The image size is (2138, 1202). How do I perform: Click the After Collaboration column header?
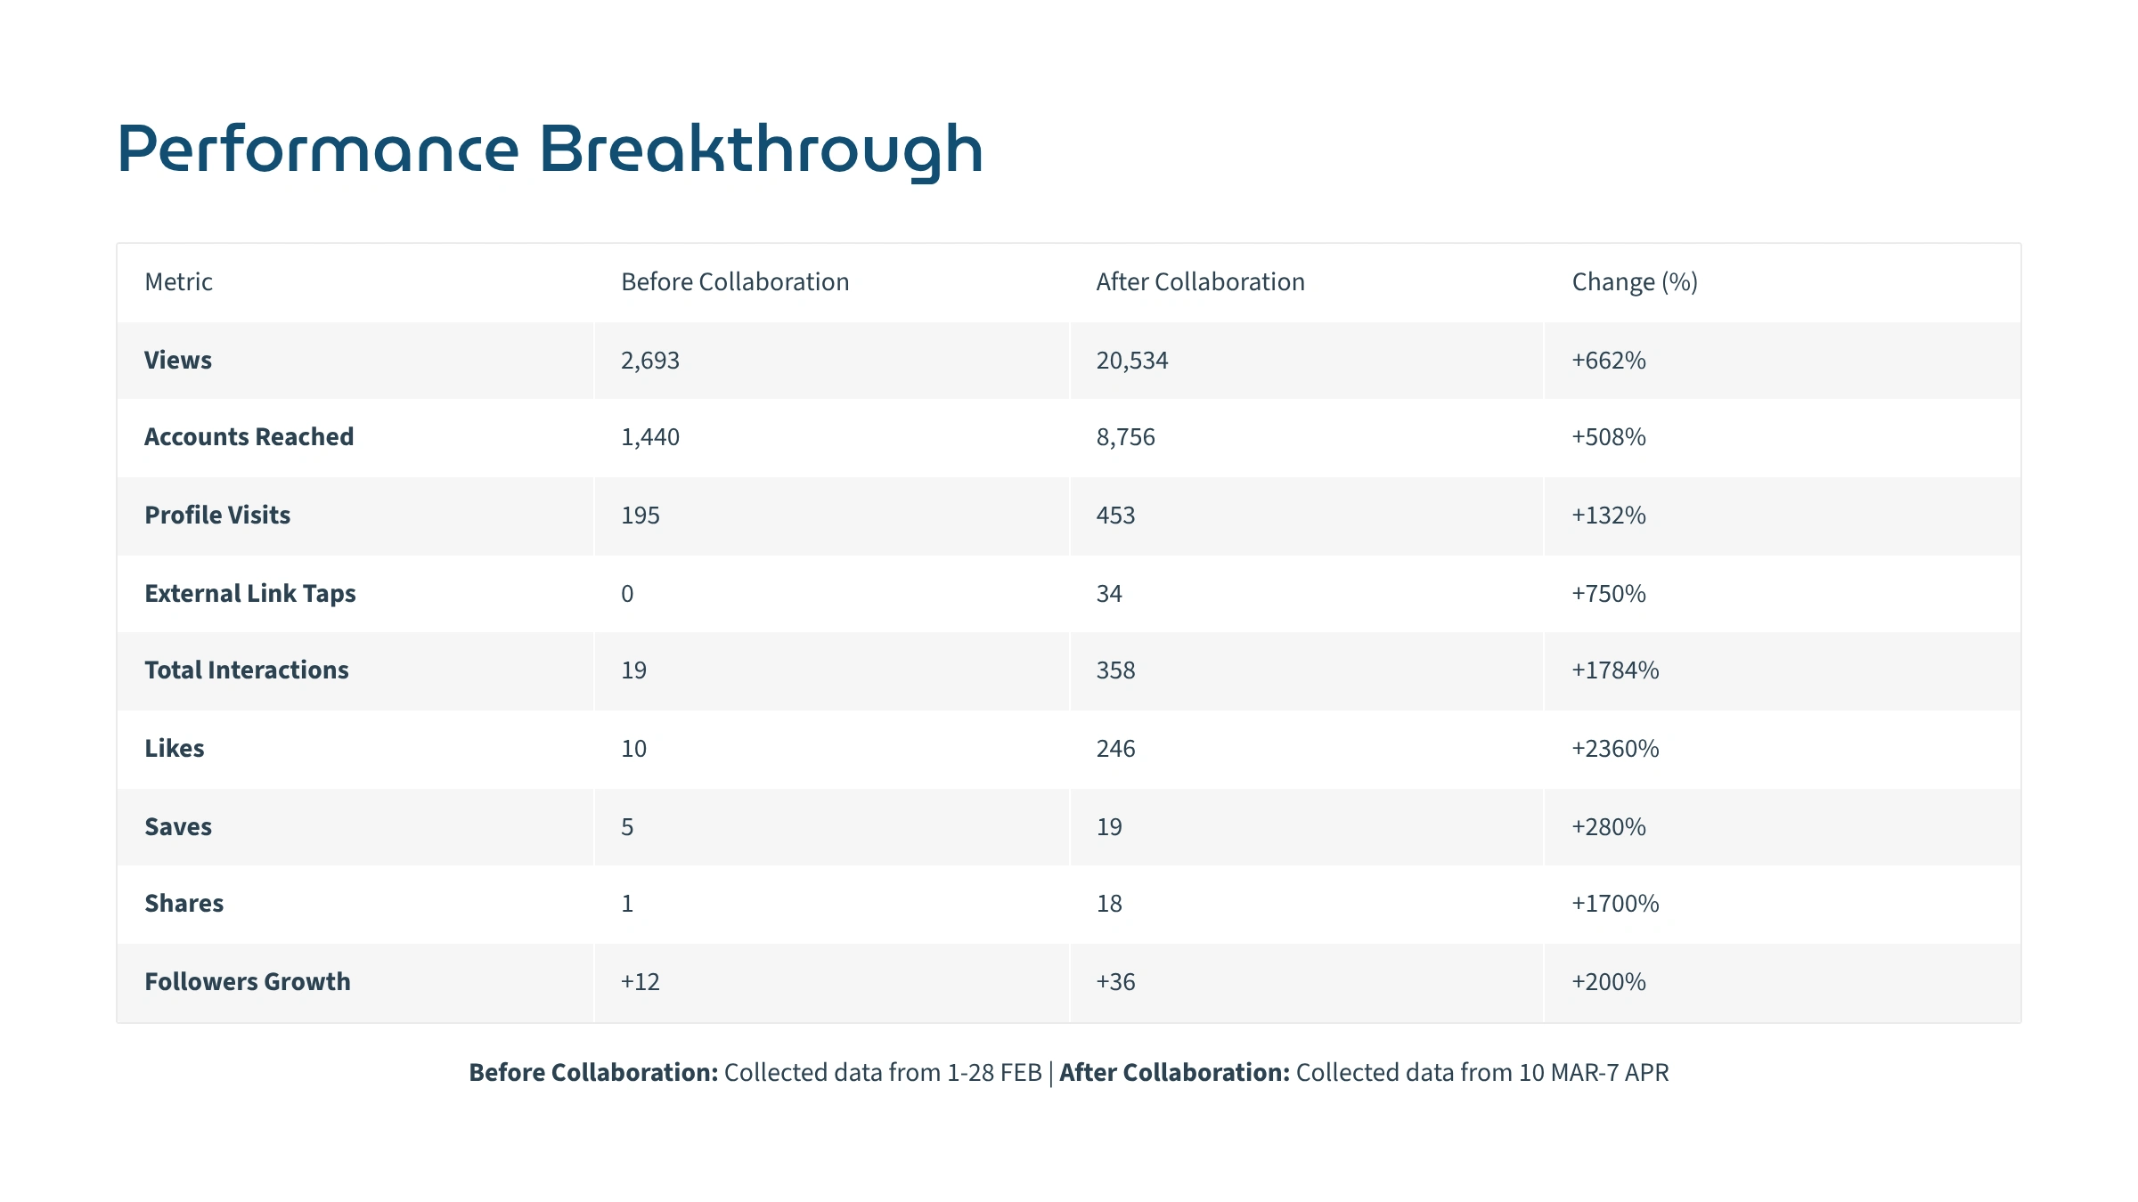(1200, 282)
